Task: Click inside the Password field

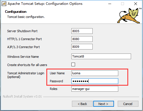Action: (95, 81)
